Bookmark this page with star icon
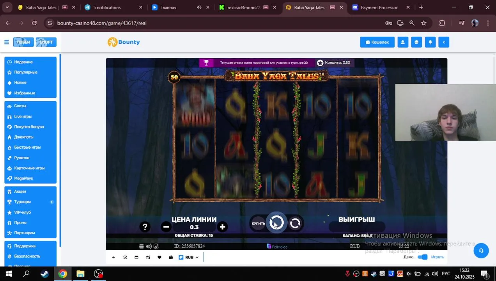496x281 pixels. 424,23
